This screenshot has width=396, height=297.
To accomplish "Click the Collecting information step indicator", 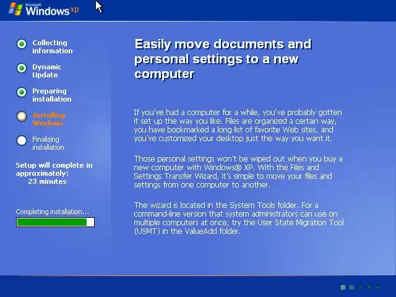I will 22,44.
